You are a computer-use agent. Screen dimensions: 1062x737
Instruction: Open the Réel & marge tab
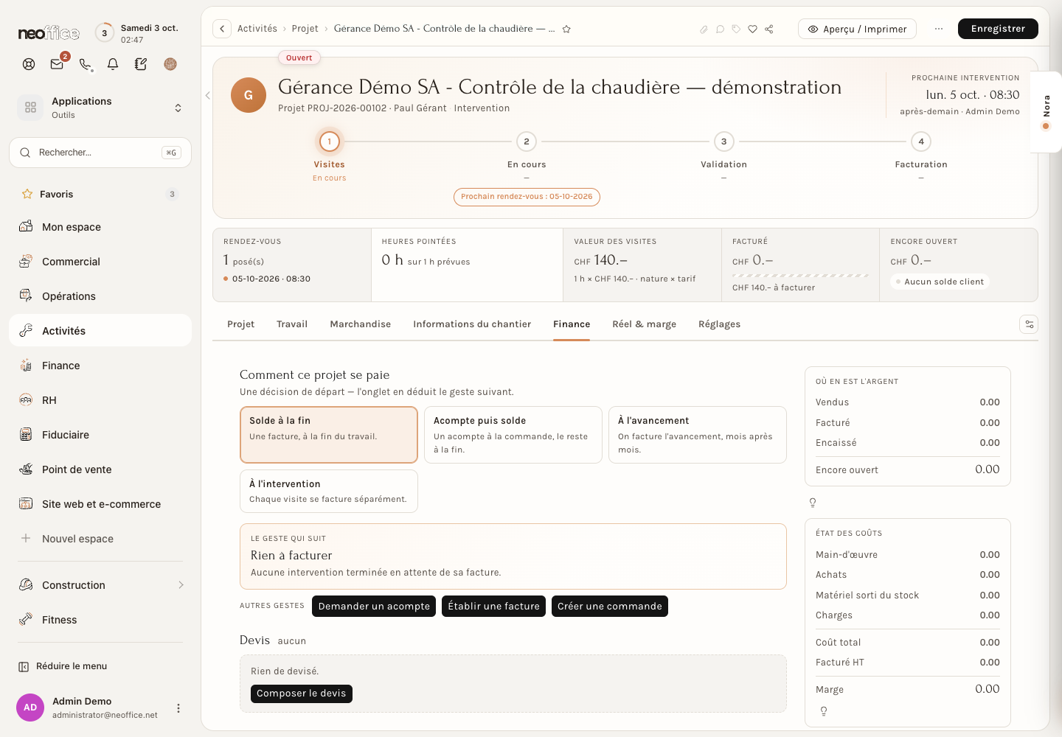[644, 324]
